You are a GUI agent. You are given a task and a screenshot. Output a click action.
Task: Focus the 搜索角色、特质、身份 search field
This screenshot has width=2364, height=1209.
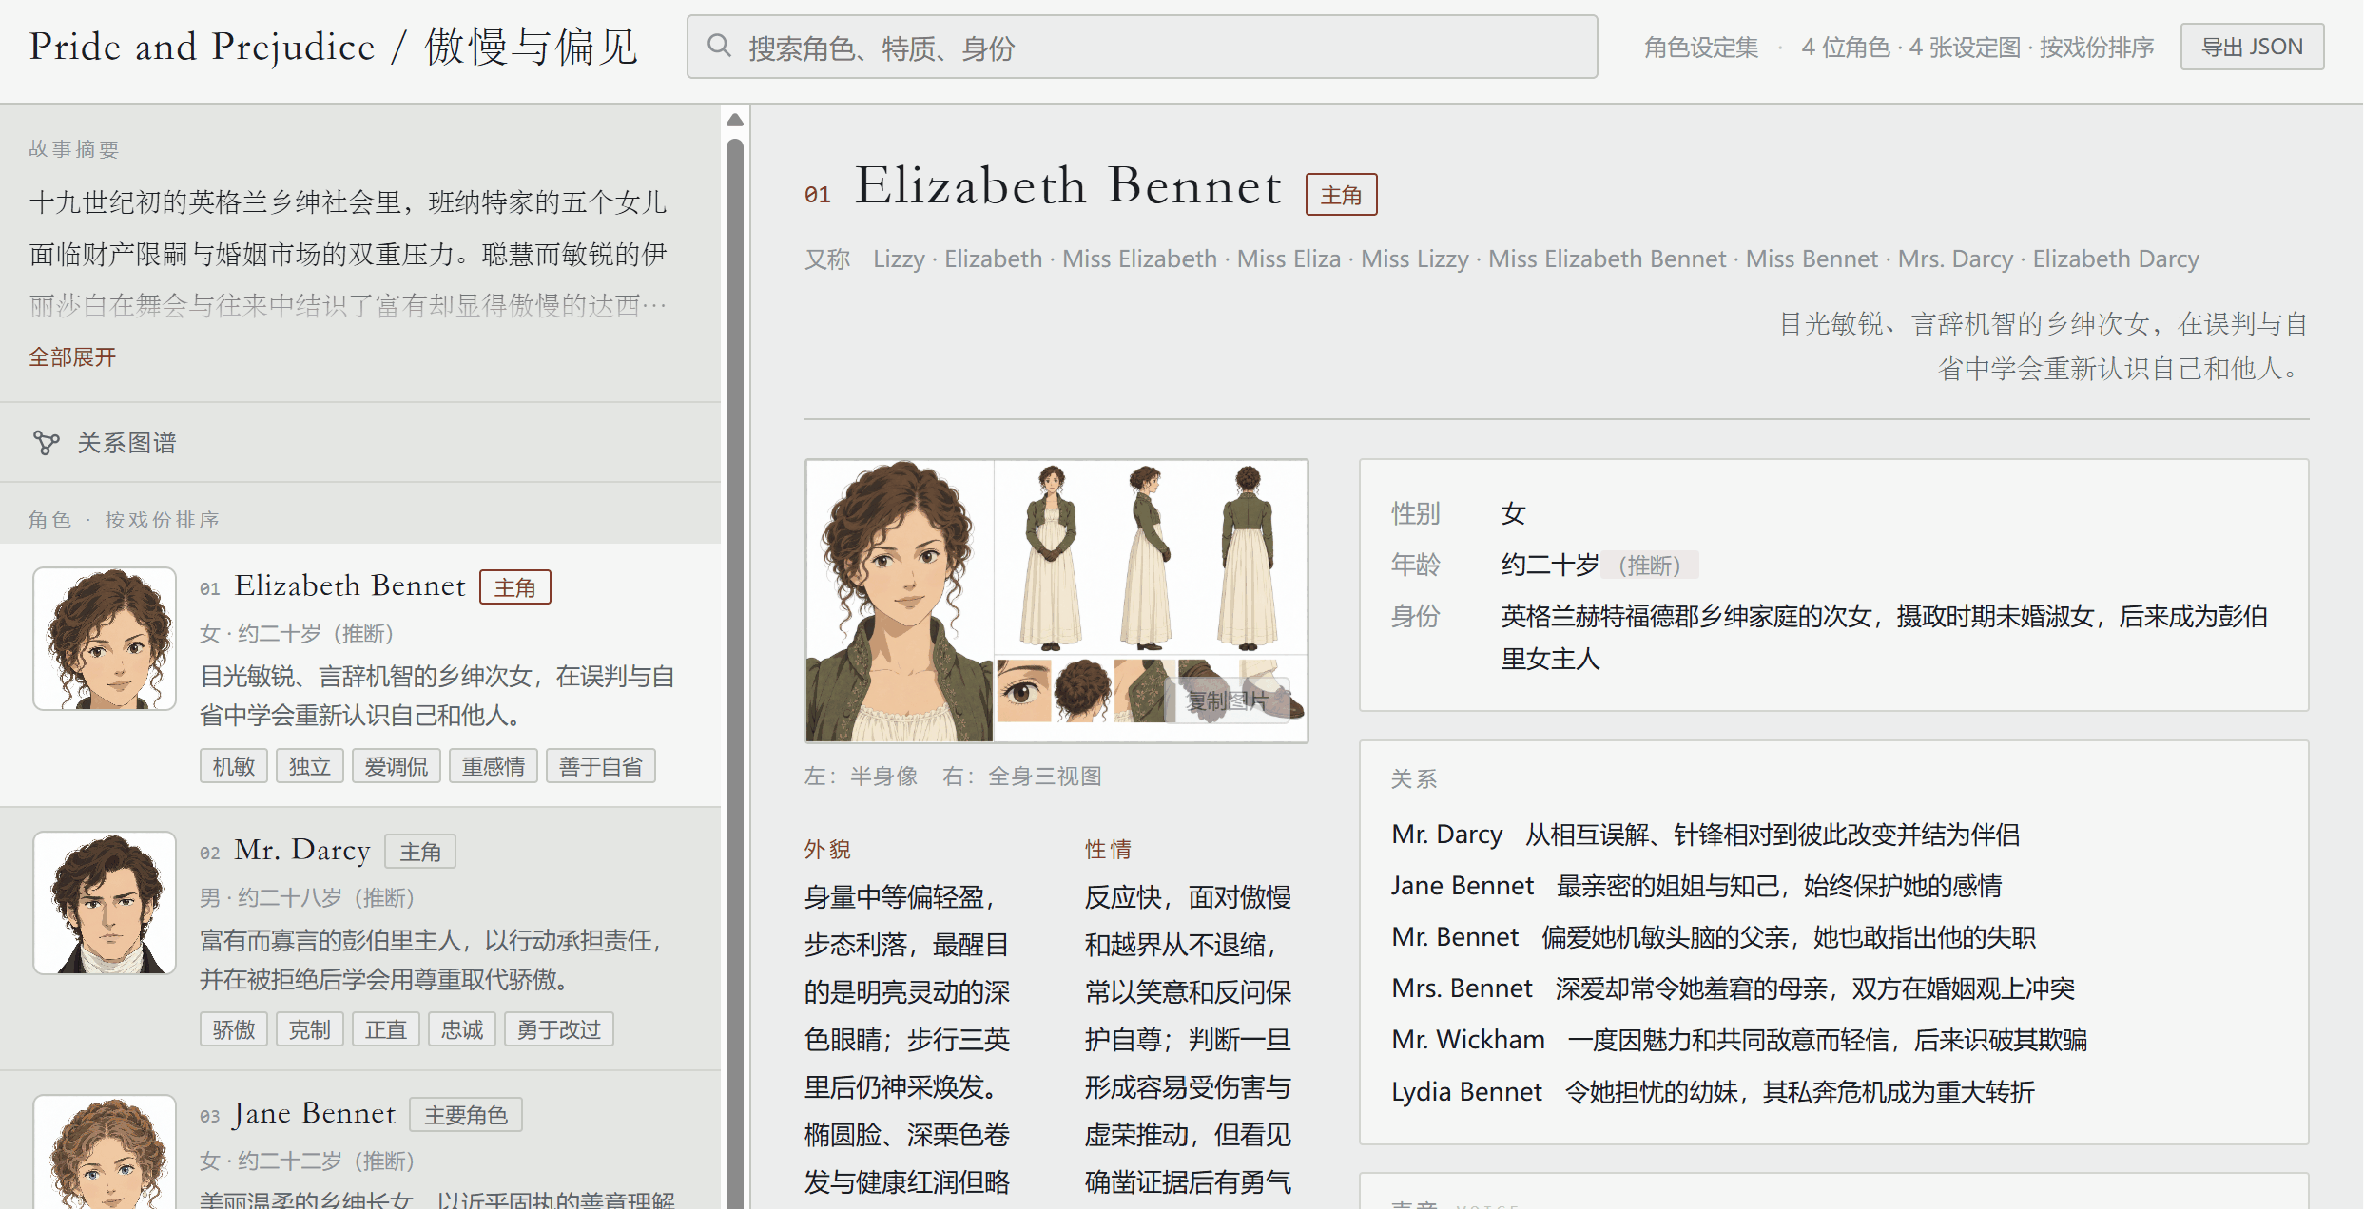pos(1141,47)
